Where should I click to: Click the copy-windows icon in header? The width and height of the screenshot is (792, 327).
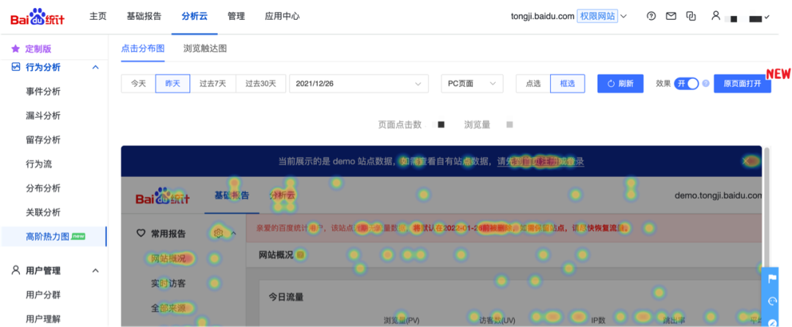click(691, 16)
